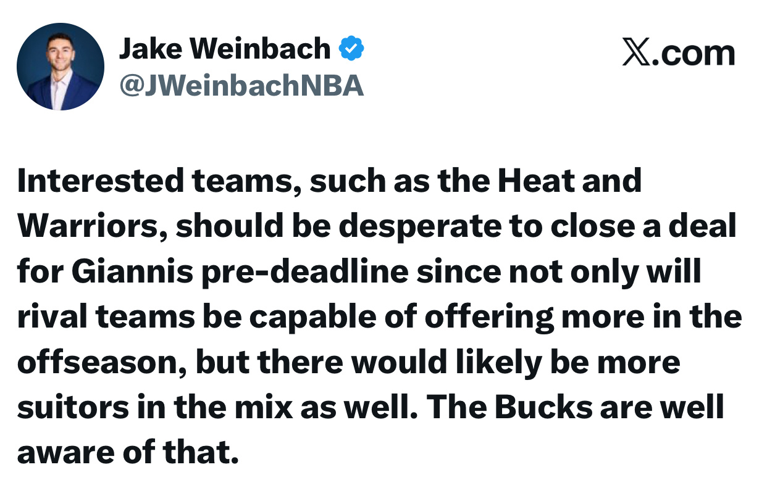
Task: Open the @JWeinbachNBA handle link
Action: tap(241, 86)
